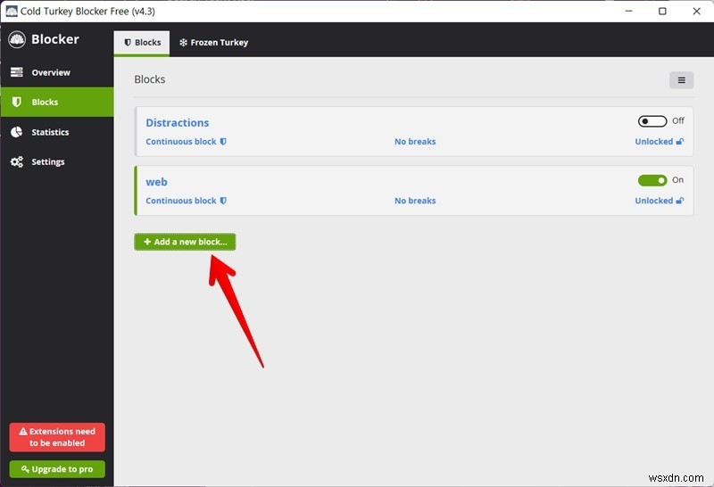Click the On label beside web toggle
The width and height of the screenshot is (714, 487).
coord(677,180)
